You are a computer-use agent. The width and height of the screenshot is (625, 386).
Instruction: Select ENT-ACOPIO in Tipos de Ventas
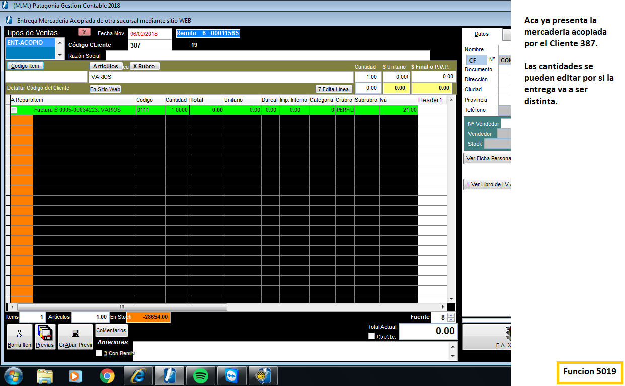pos(31,43)
